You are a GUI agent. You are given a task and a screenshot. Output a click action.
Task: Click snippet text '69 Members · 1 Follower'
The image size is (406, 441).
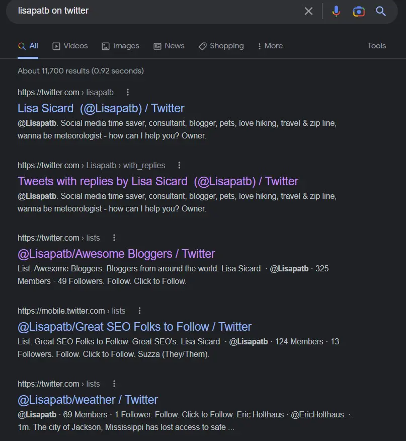pyautogui.click(x=107, y=414)
